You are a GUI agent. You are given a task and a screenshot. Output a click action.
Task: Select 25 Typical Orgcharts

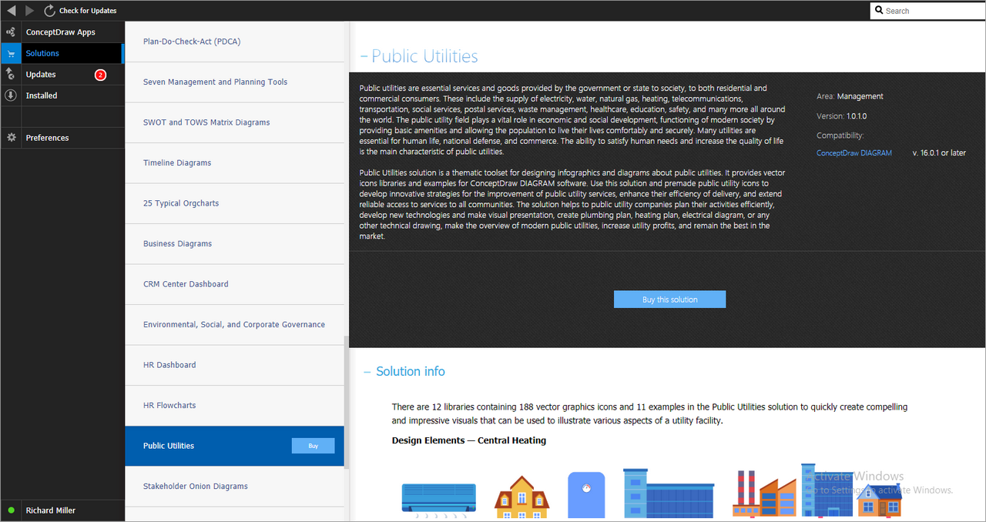234,203
